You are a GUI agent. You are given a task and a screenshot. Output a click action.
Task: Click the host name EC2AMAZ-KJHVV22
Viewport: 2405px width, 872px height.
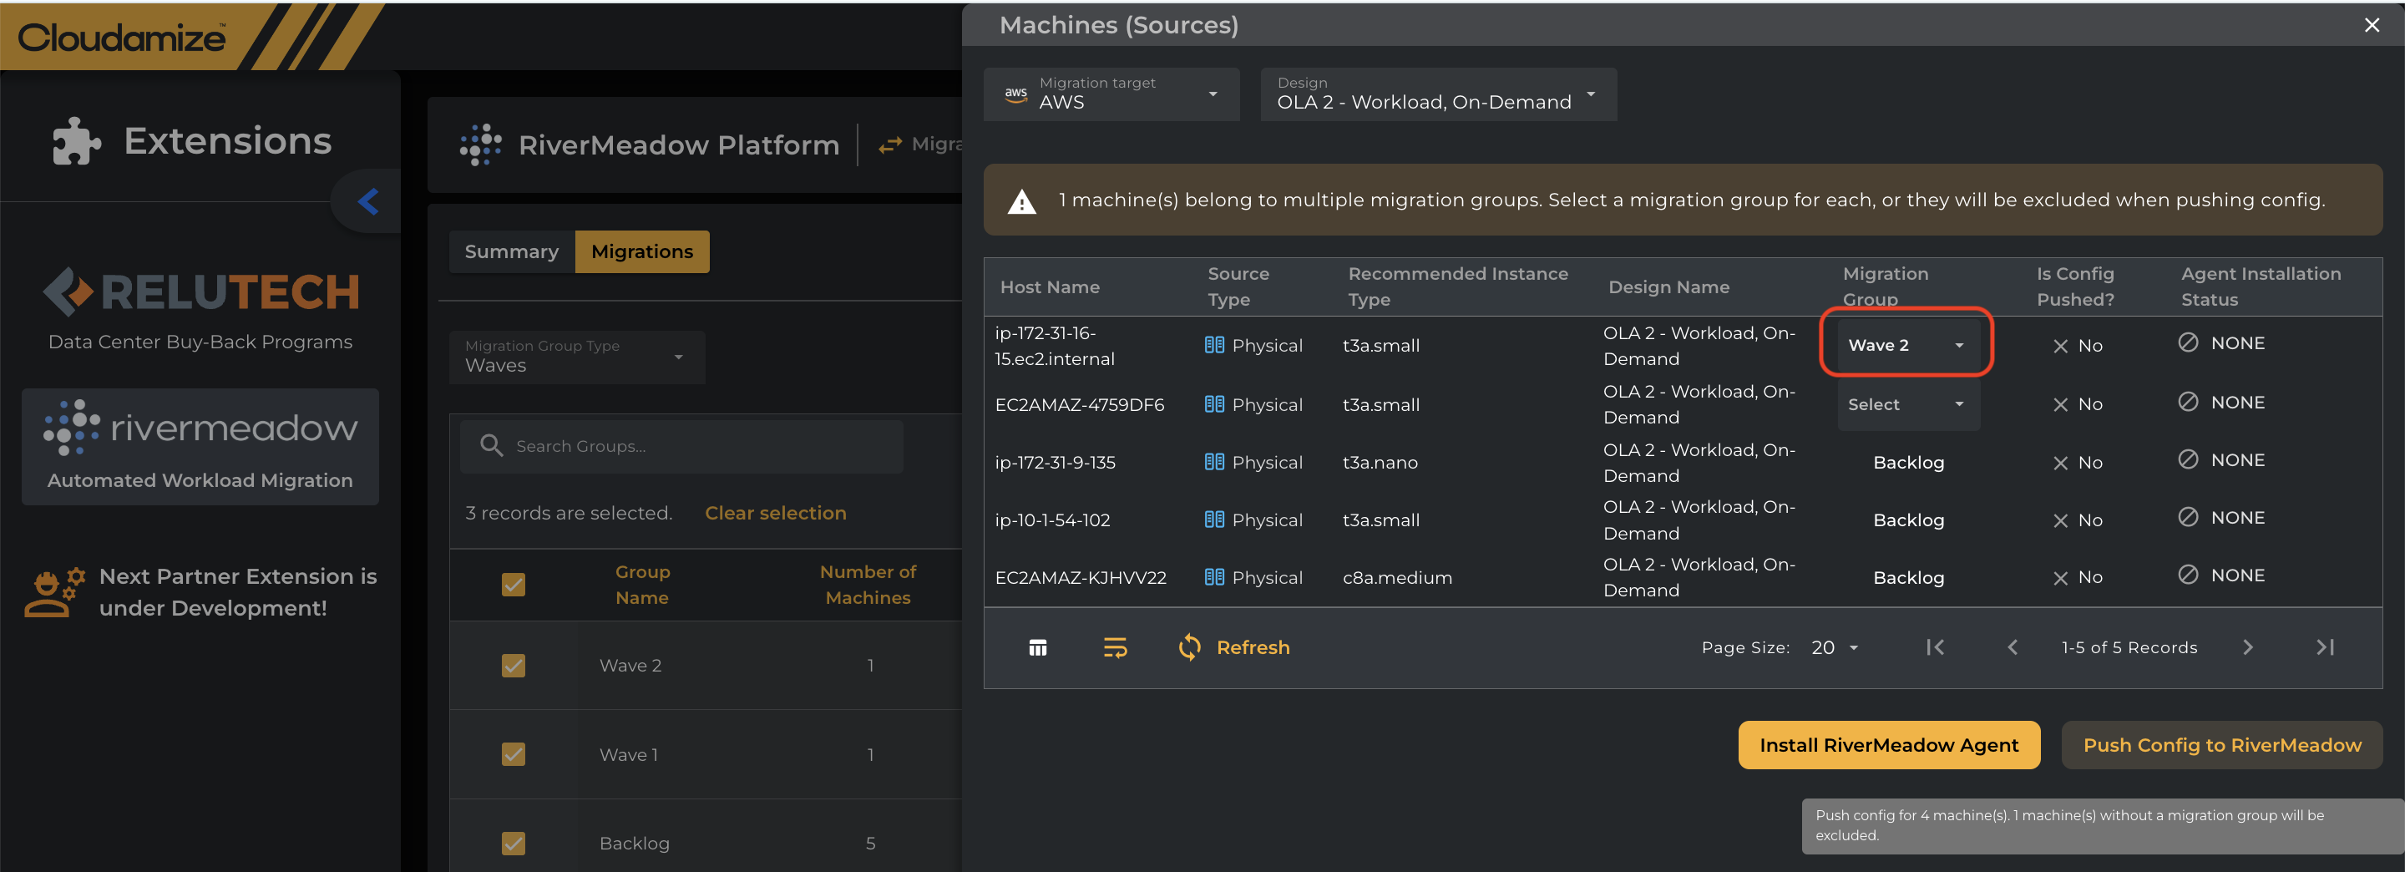pyautogui.click(x=1081, y=578)
